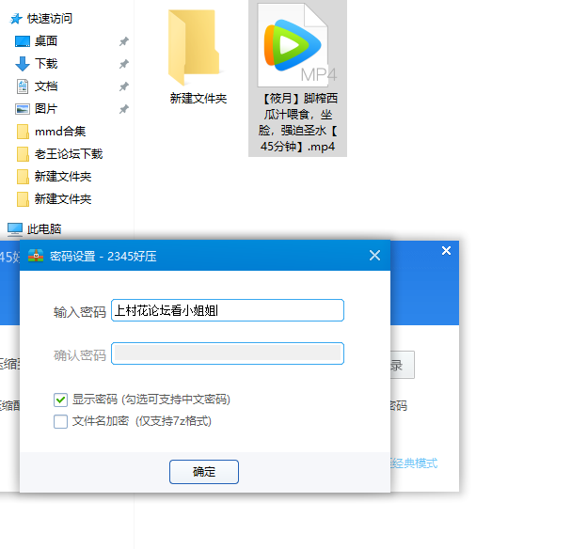
Task: Open the 老王论坛下载 folder
Action: 68,154
